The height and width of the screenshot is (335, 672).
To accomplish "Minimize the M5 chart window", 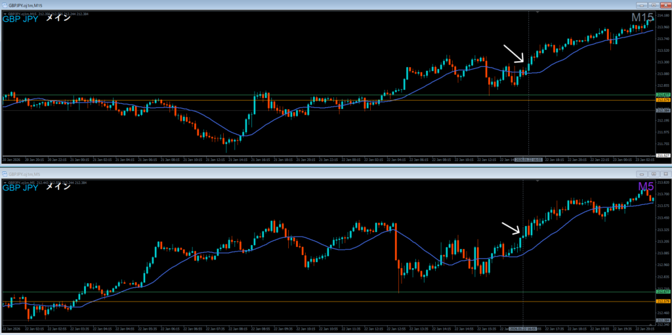I will click(x=642, y=175).
